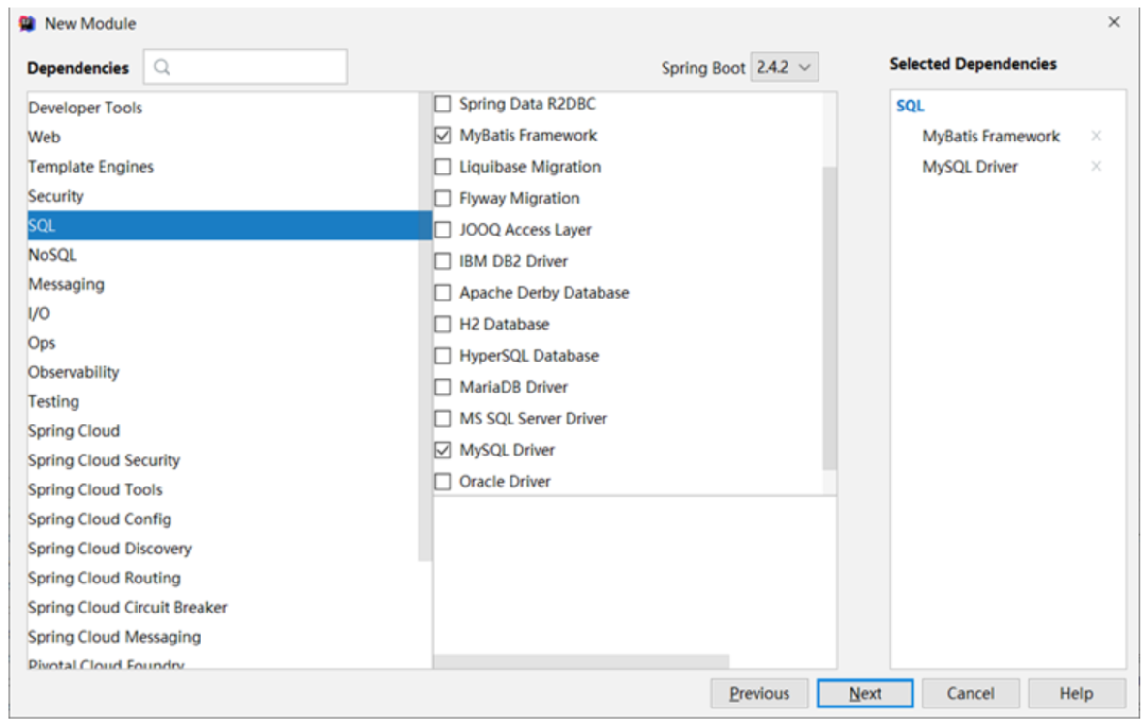Click the Previous button

click(x=759, y=693)
